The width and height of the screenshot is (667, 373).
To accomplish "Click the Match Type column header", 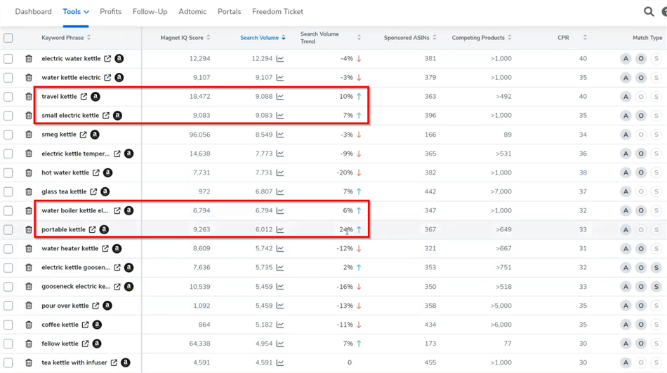I will click(647, 38).
